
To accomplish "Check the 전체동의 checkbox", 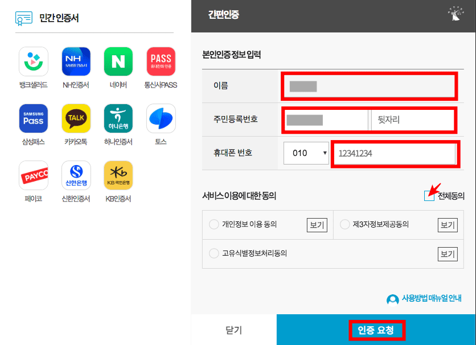I will 429,196.
